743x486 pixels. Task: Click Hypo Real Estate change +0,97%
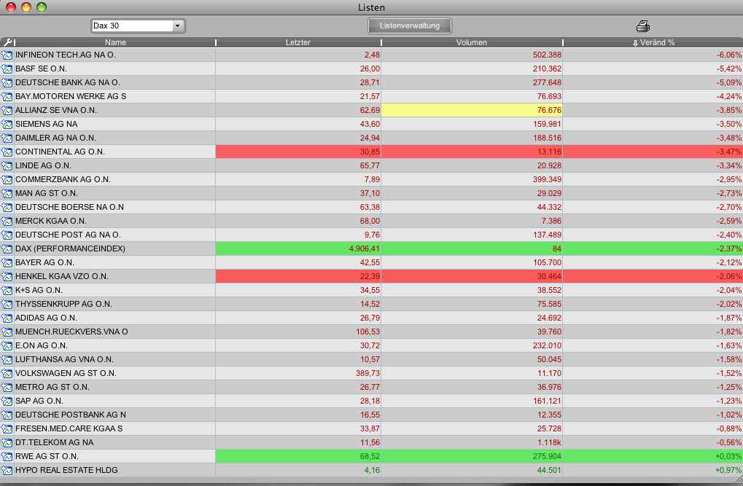click(728, 471)
